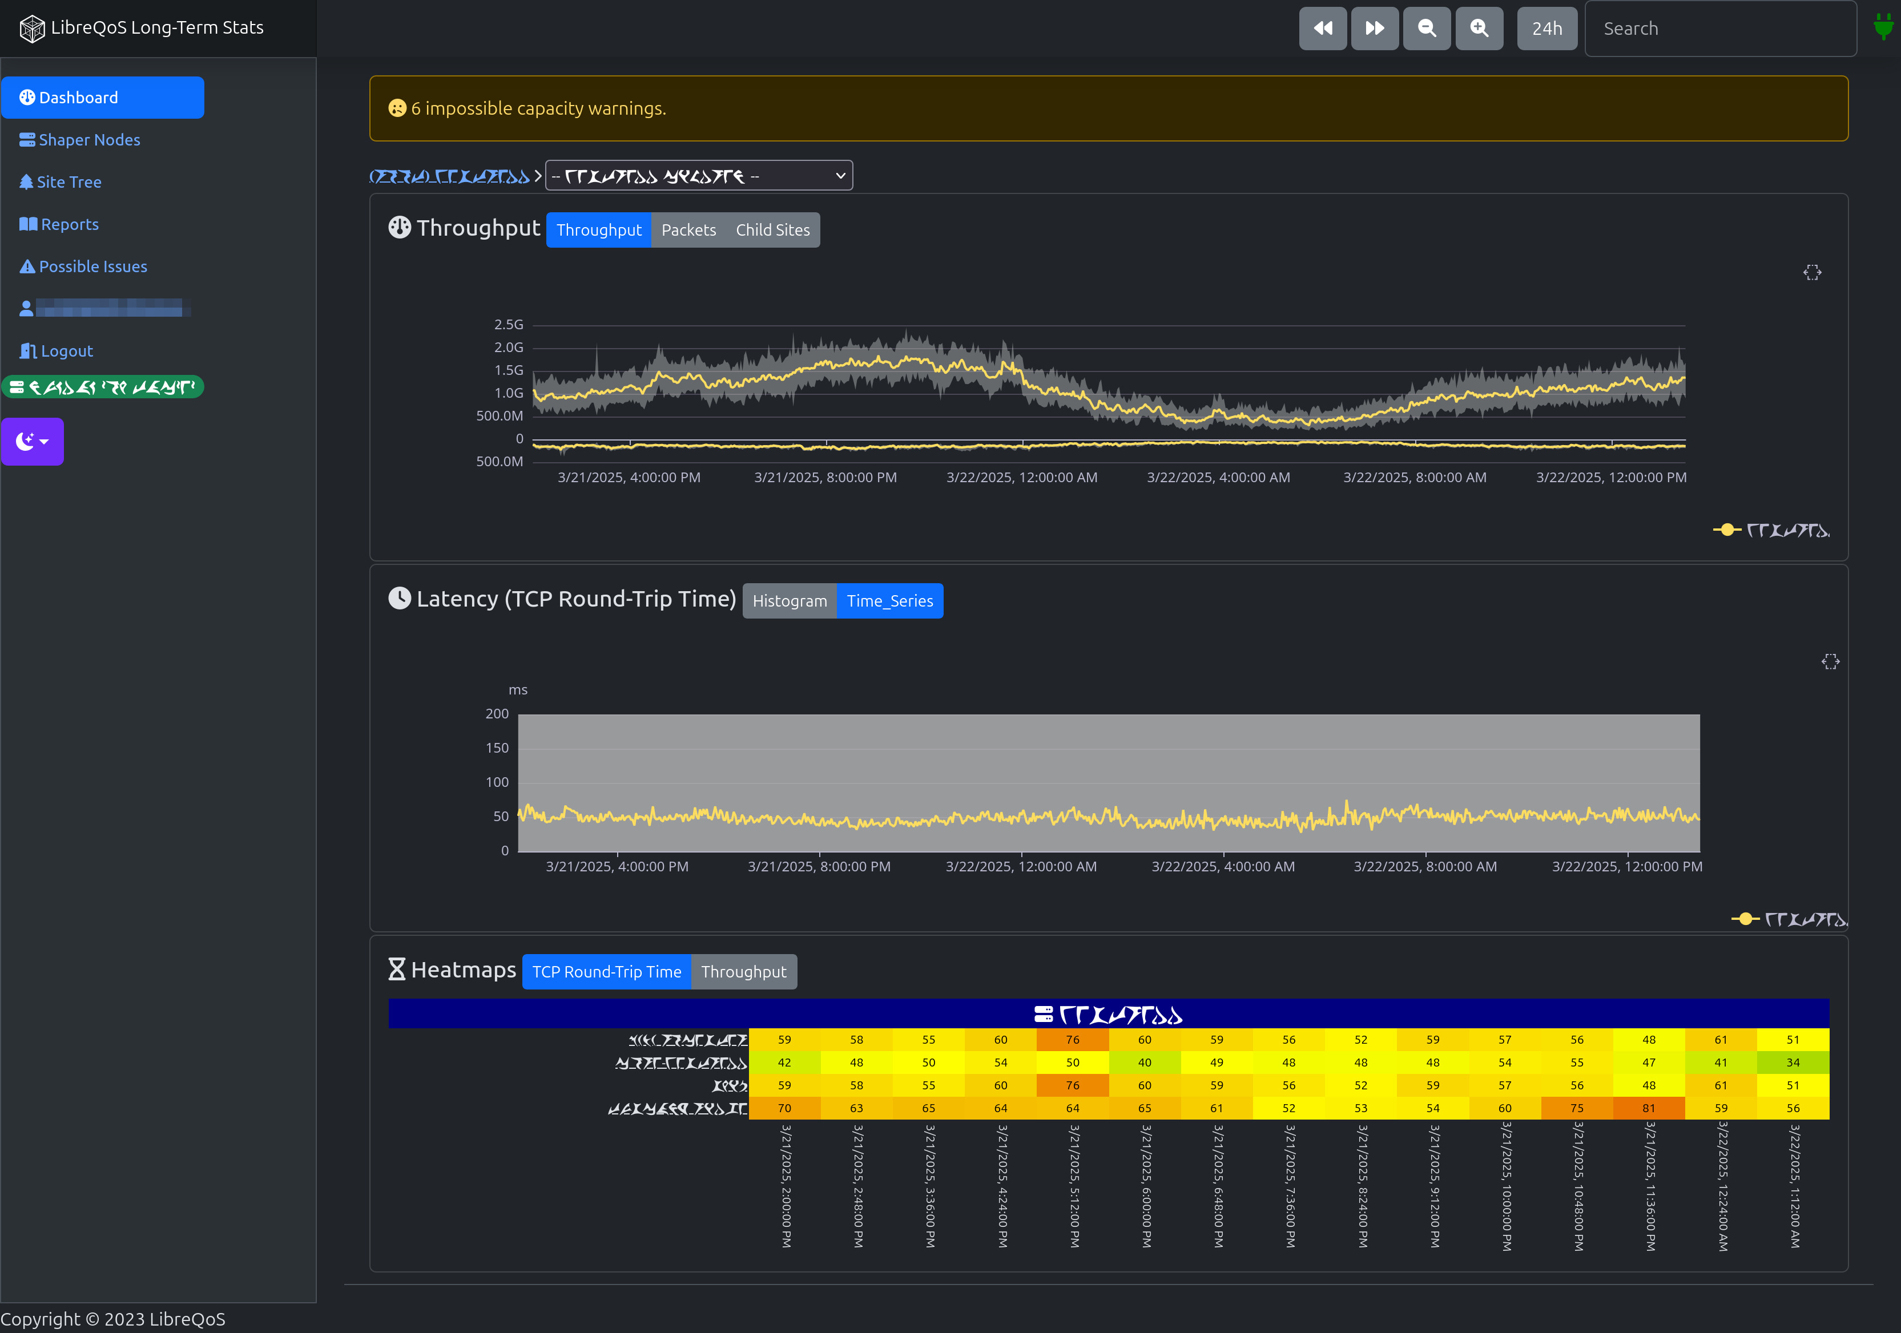Select the TCP Round-Trip Time heatmap tab
Screen dimensions: 1901x1333
pyautogui.click(x=606, y=971)
